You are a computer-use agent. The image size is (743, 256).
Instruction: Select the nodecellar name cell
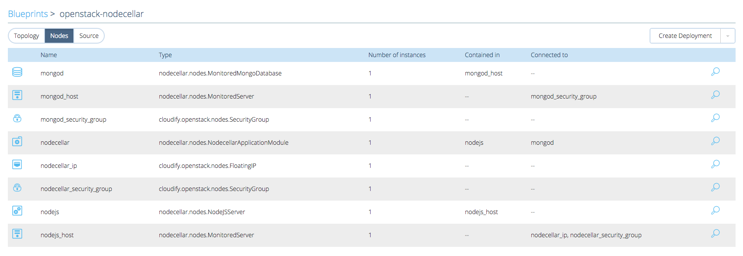pos(55,143)
